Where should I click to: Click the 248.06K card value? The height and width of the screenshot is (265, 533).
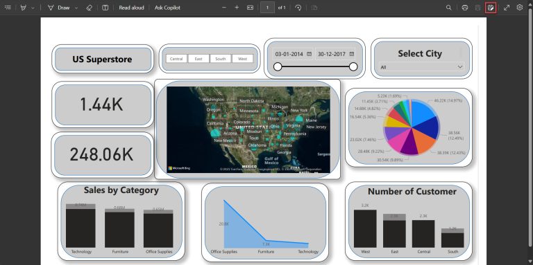click(x=101, y=154)
